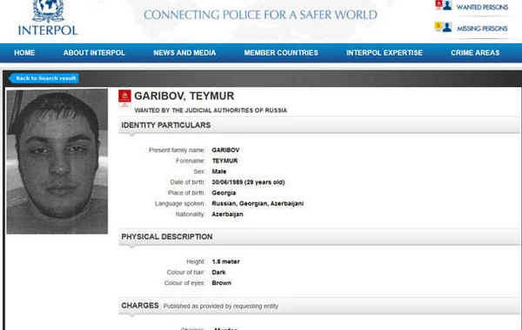Click 'Published as provided by requesting entity' text
522x330 pixels.
click(x=221, y=306)
